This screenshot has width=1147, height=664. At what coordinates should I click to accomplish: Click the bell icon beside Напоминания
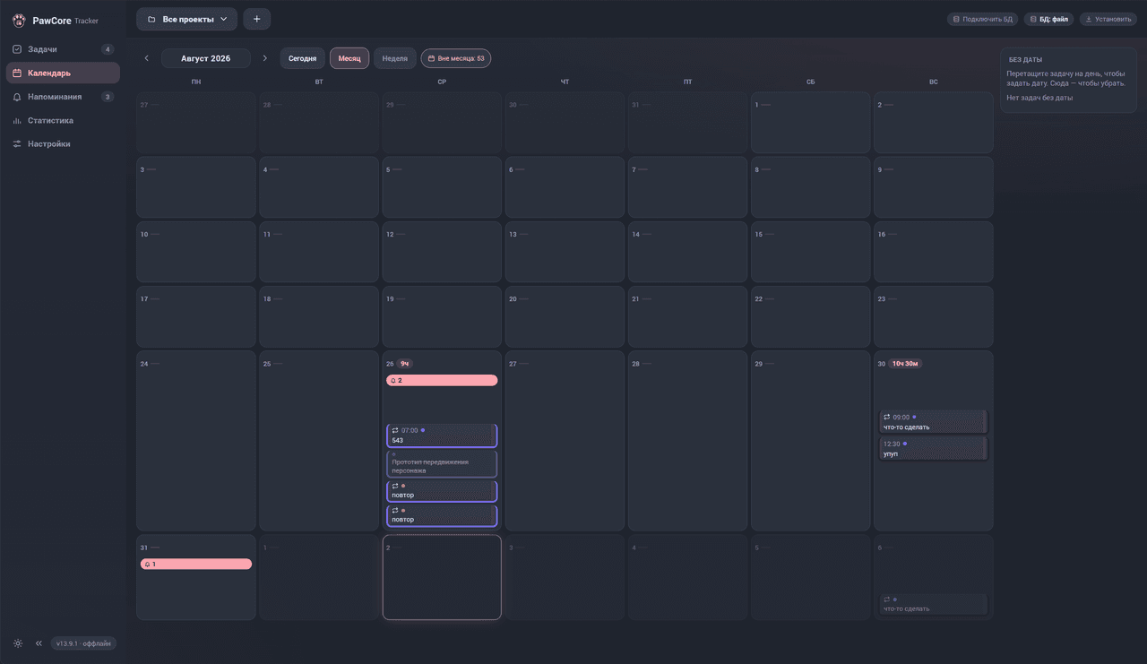coord(17,97)
